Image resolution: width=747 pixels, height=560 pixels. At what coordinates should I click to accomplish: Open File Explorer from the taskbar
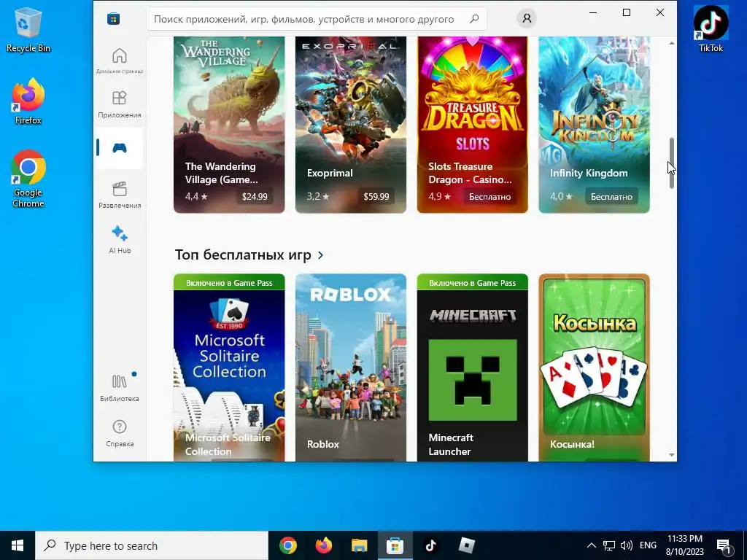click(x=359, y=545)
